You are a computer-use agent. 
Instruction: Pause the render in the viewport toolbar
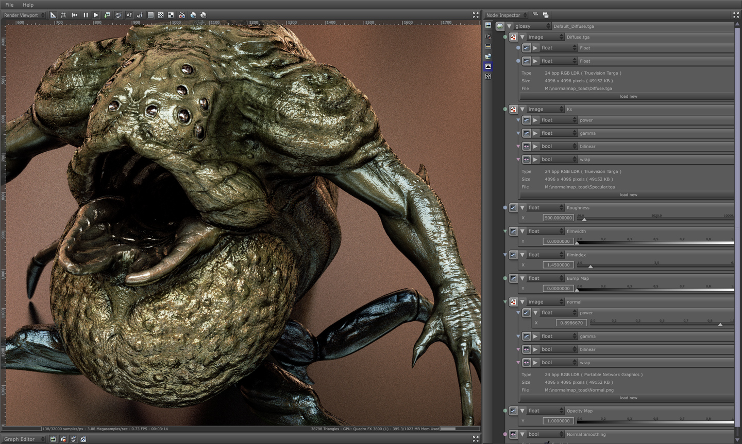coord(86,15)
